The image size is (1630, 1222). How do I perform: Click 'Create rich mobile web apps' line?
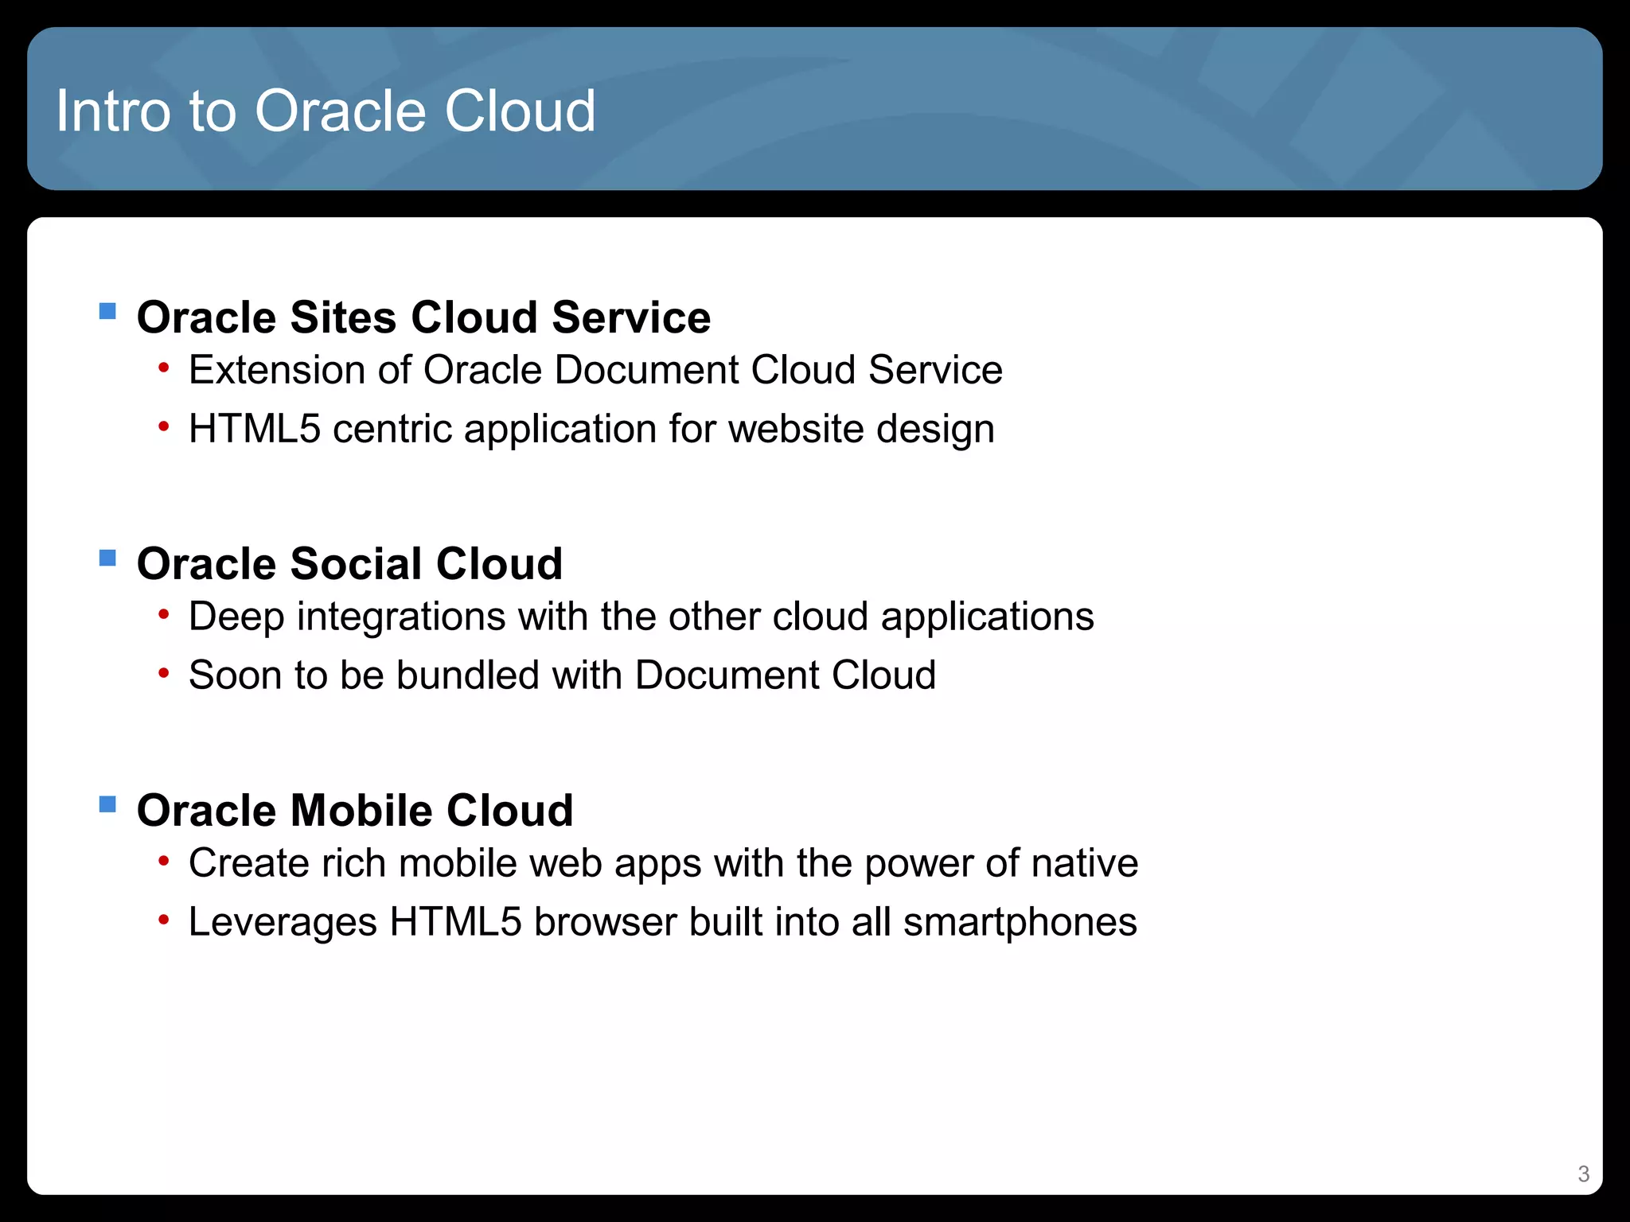[663, 863]
